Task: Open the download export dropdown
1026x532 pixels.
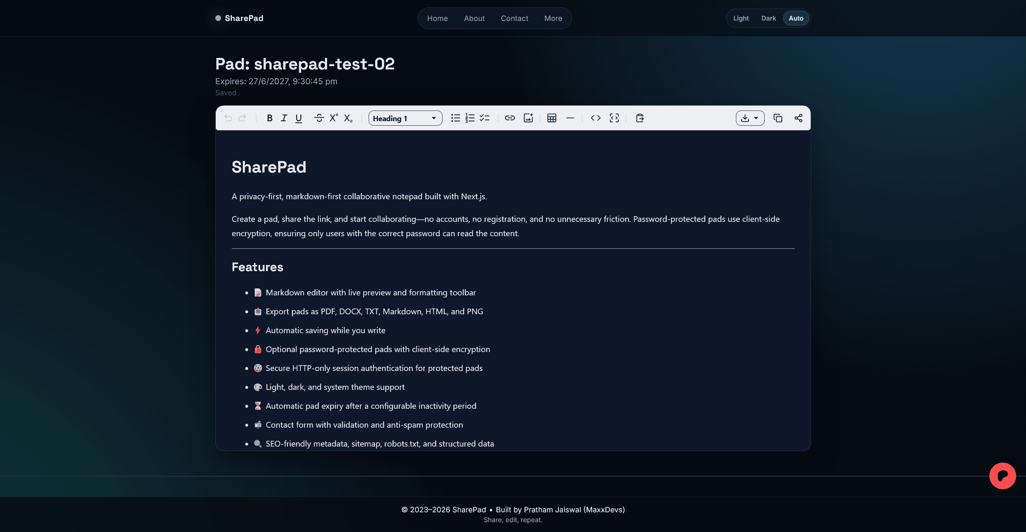Action: click(750, 118)
